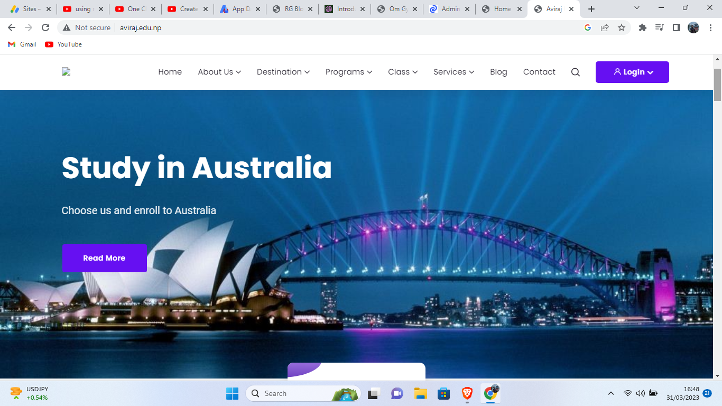
Task: Open the Programs dropdown menu
Action: (x=348, y=72)
